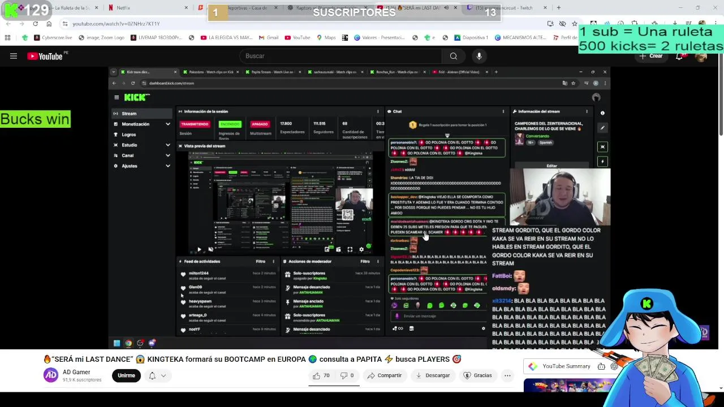Open Filtro in Acciones de moderador

(x=365, y=262)
